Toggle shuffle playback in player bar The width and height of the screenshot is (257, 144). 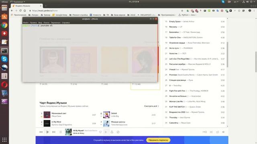pyautogui.click(x=211, y=132)
